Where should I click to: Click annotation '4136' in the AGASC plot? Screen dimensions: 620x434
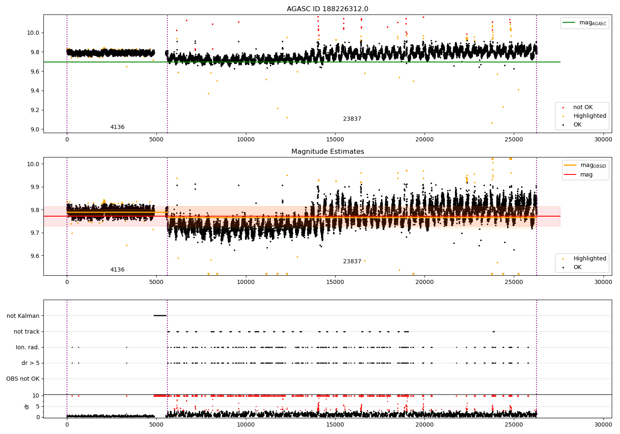pyautogui.click(x=117, y=127)
